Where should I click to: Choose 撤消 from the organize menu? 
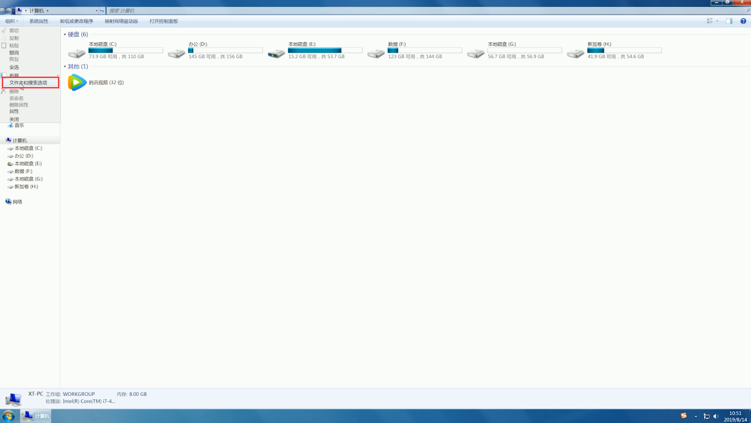pos(14,53)
